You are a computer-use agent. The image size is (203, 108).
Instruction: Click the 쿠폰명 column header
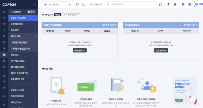[x=160, y=31]
